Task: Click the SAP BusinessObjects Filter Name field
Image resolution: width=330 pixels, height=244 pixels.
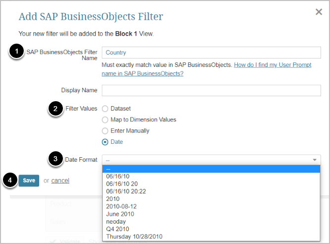Action: pos(211,53)
